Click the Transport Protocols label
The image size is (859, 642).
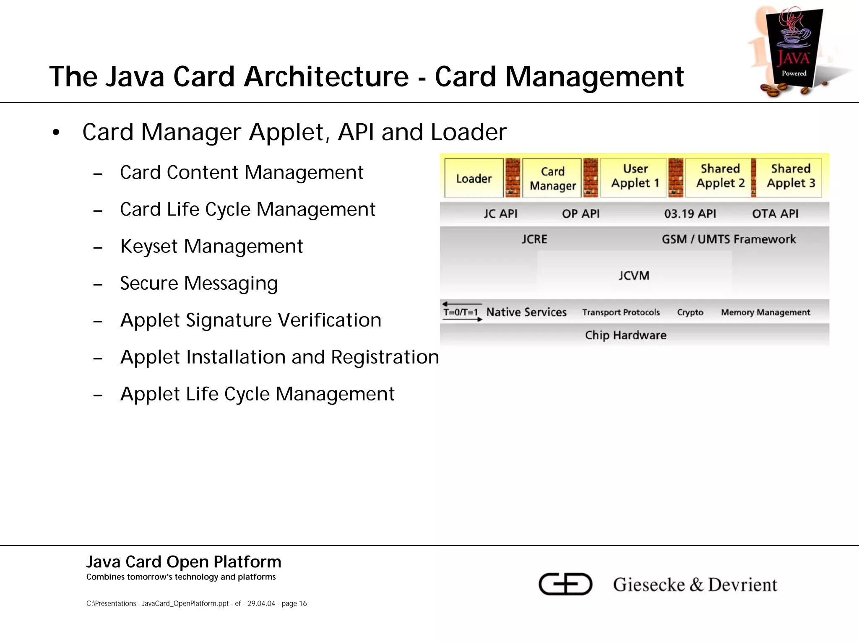(621, 312)
